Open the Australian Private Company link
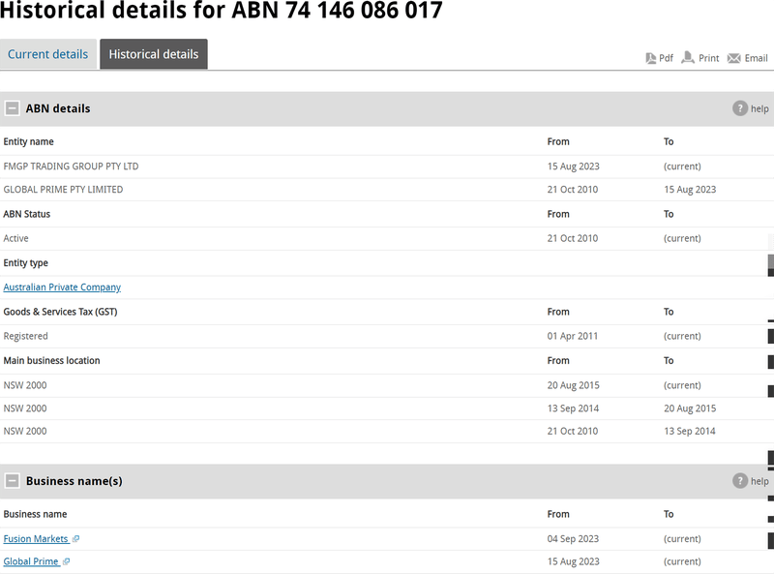 (62, 287)
